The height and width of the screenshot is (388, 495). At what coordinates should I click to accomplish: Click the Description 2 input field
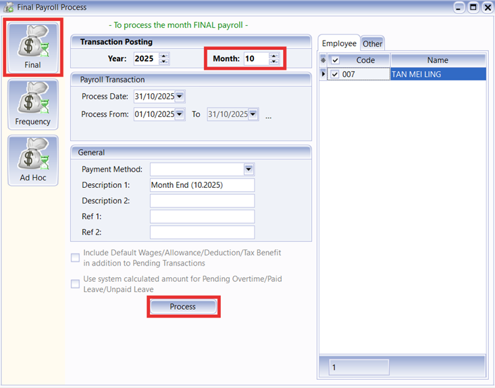202,201
